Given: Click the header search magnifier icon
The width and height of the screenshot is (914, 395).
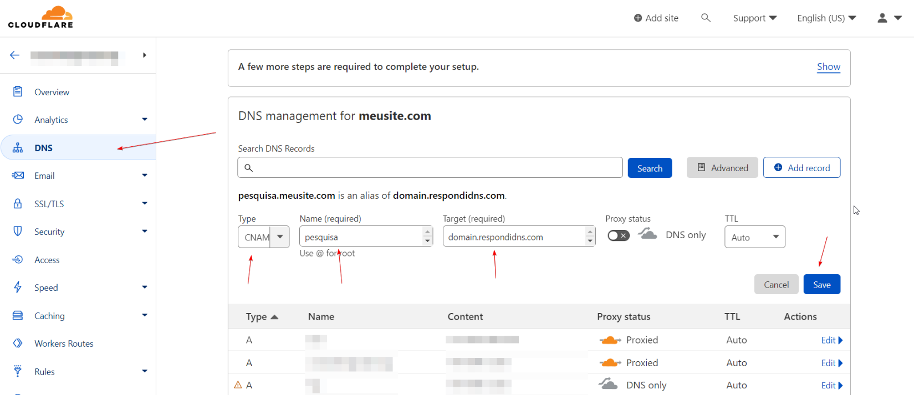Looking at the screenshot, I should pyautogui.click(x=706, y=18).
